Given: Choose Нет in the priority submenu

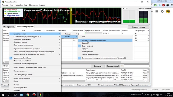Looking at the screenshot, I should pyautogui.click(x=105, y=37).
